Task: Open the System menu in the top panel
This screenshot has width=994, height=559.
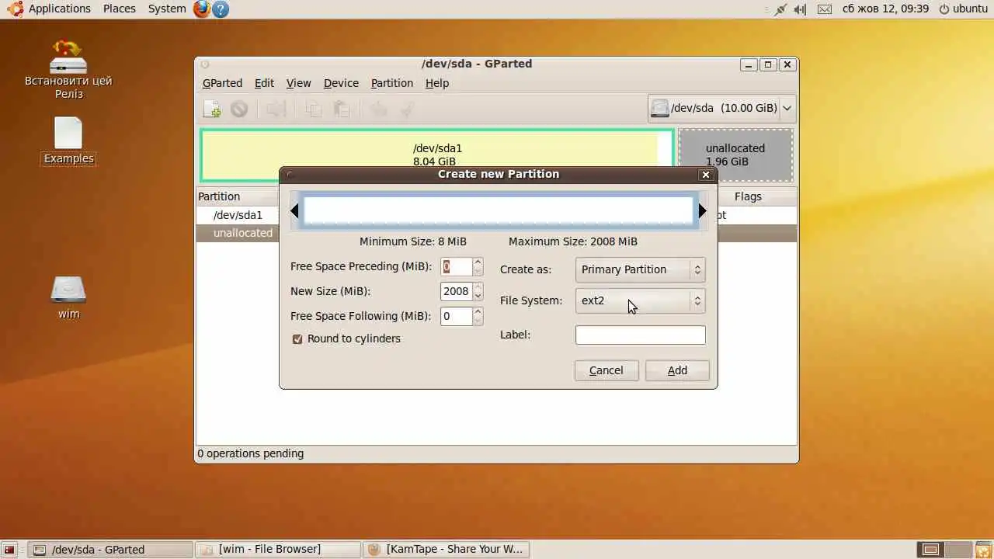Action: pyautogui.click(x=167, y=9)
